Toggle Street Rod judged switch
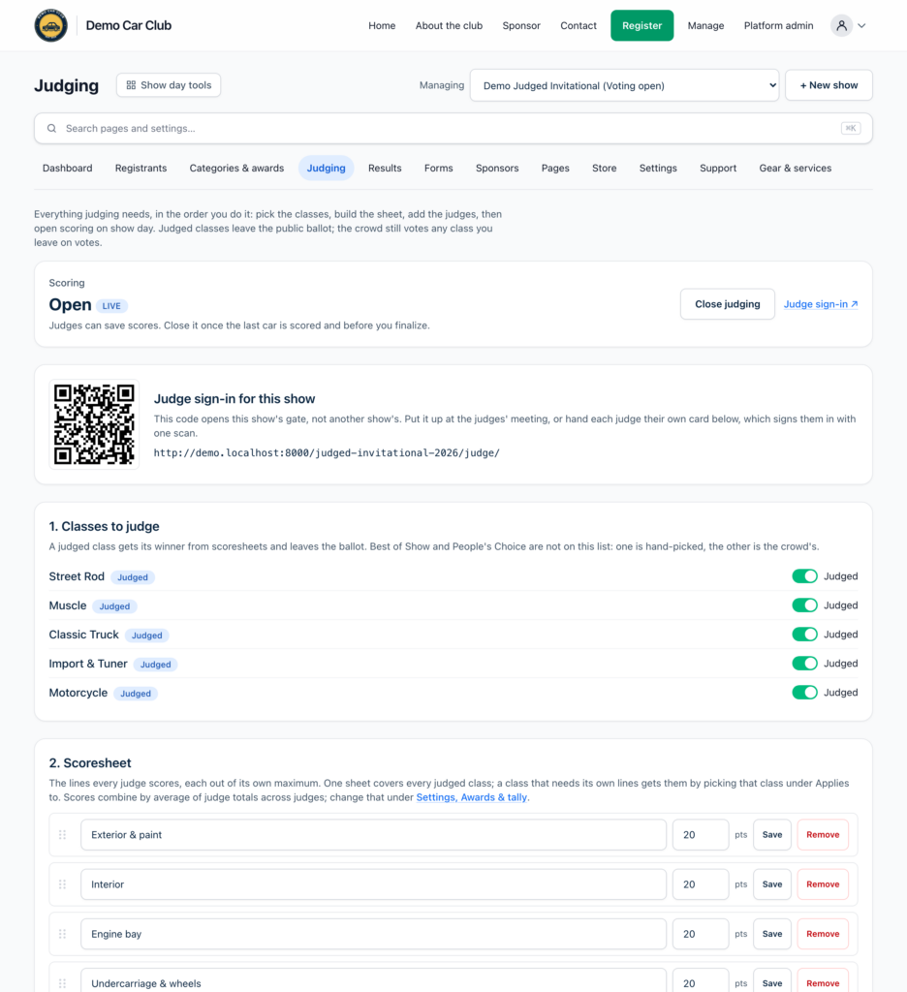The width and height of the screenshot is (907, 992). pyautogui.click(x=804, y=576)
